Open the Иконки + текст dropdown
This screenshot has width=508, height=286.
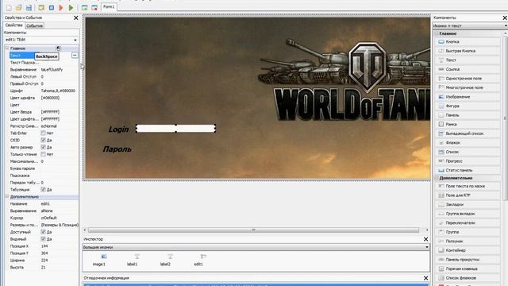506,25
